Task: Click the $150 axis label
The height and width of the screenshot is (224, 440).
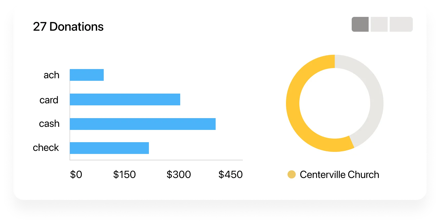Action: pos(125,175)
